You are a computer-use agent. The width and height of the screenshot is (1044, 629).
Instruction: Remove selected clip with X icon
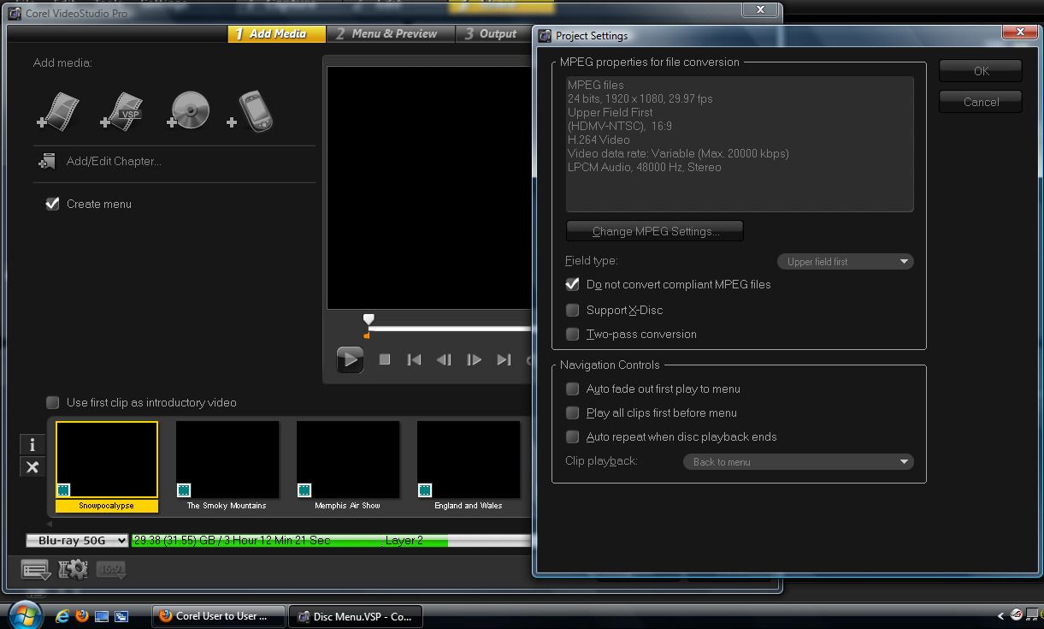32,466
